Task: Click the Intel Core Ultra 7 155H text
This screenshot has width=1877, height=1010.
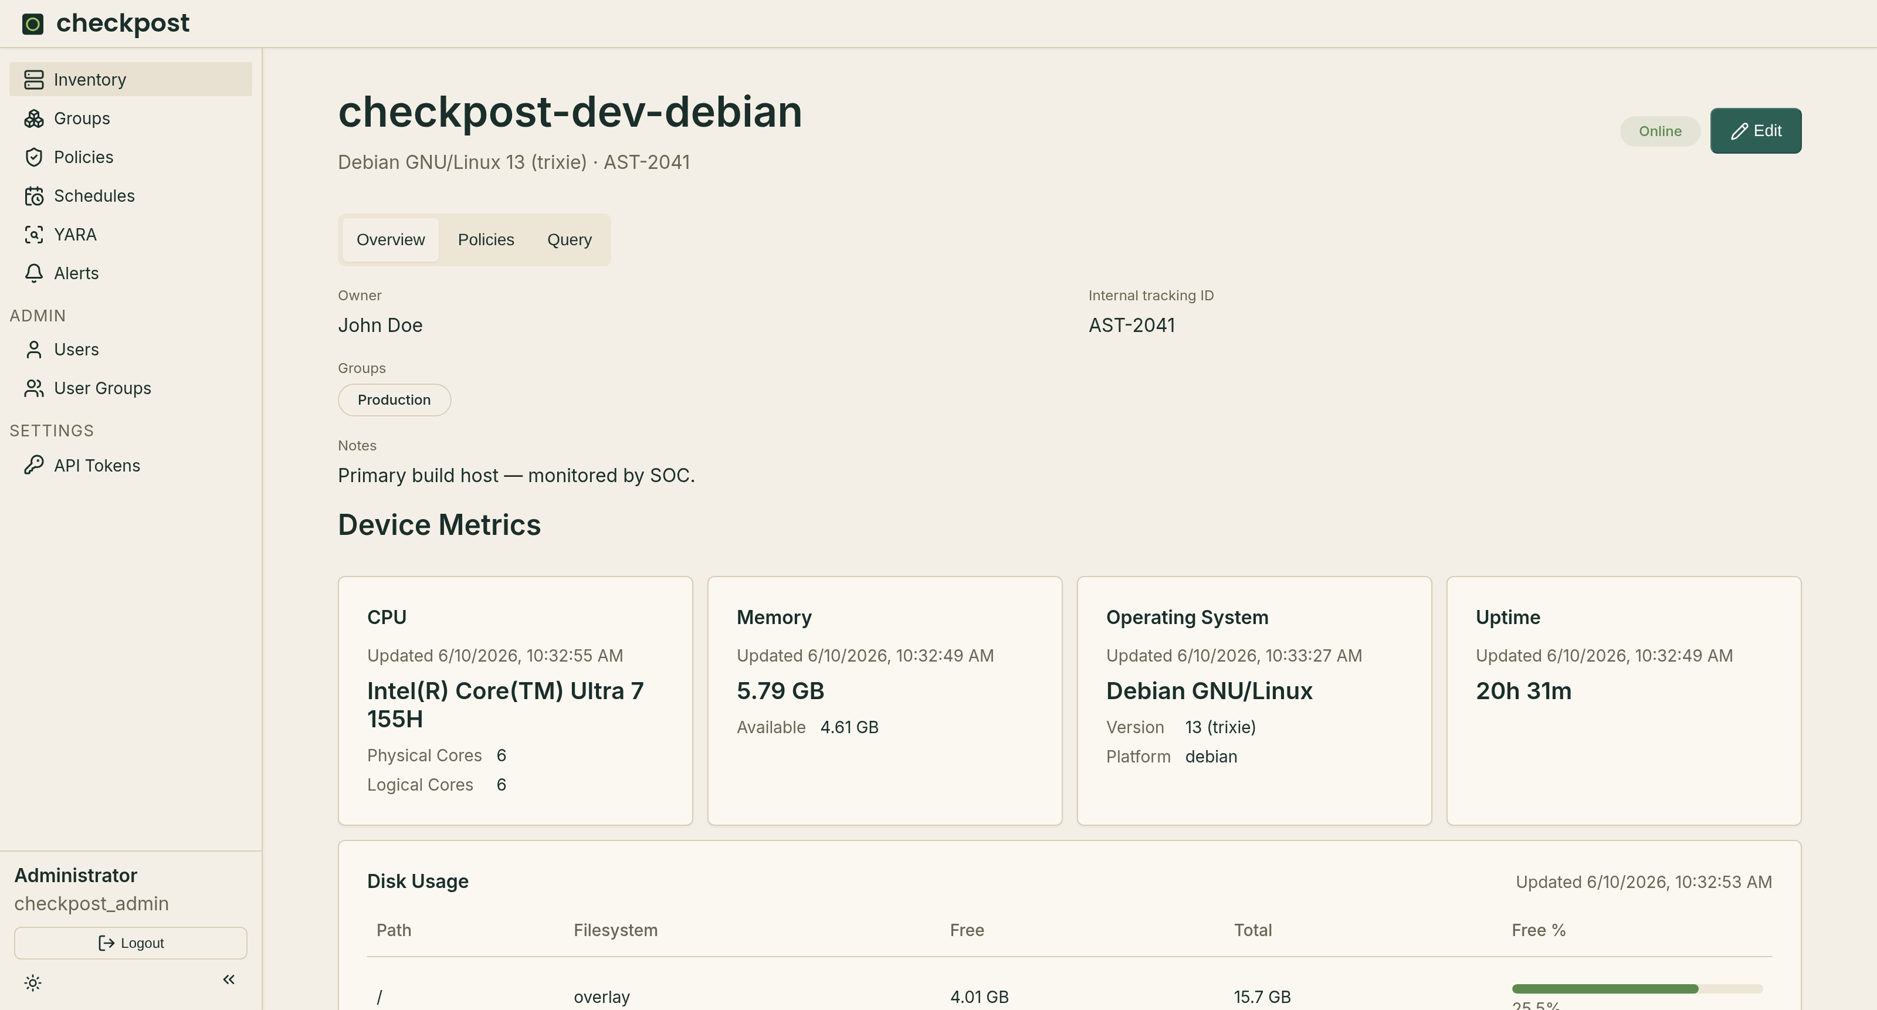Action: (506, 704)
